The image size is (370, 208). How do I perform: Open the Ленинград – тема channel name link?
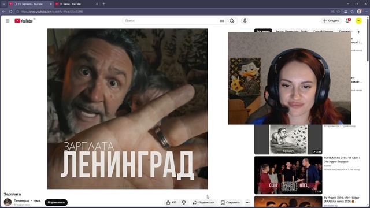[27, 200]
